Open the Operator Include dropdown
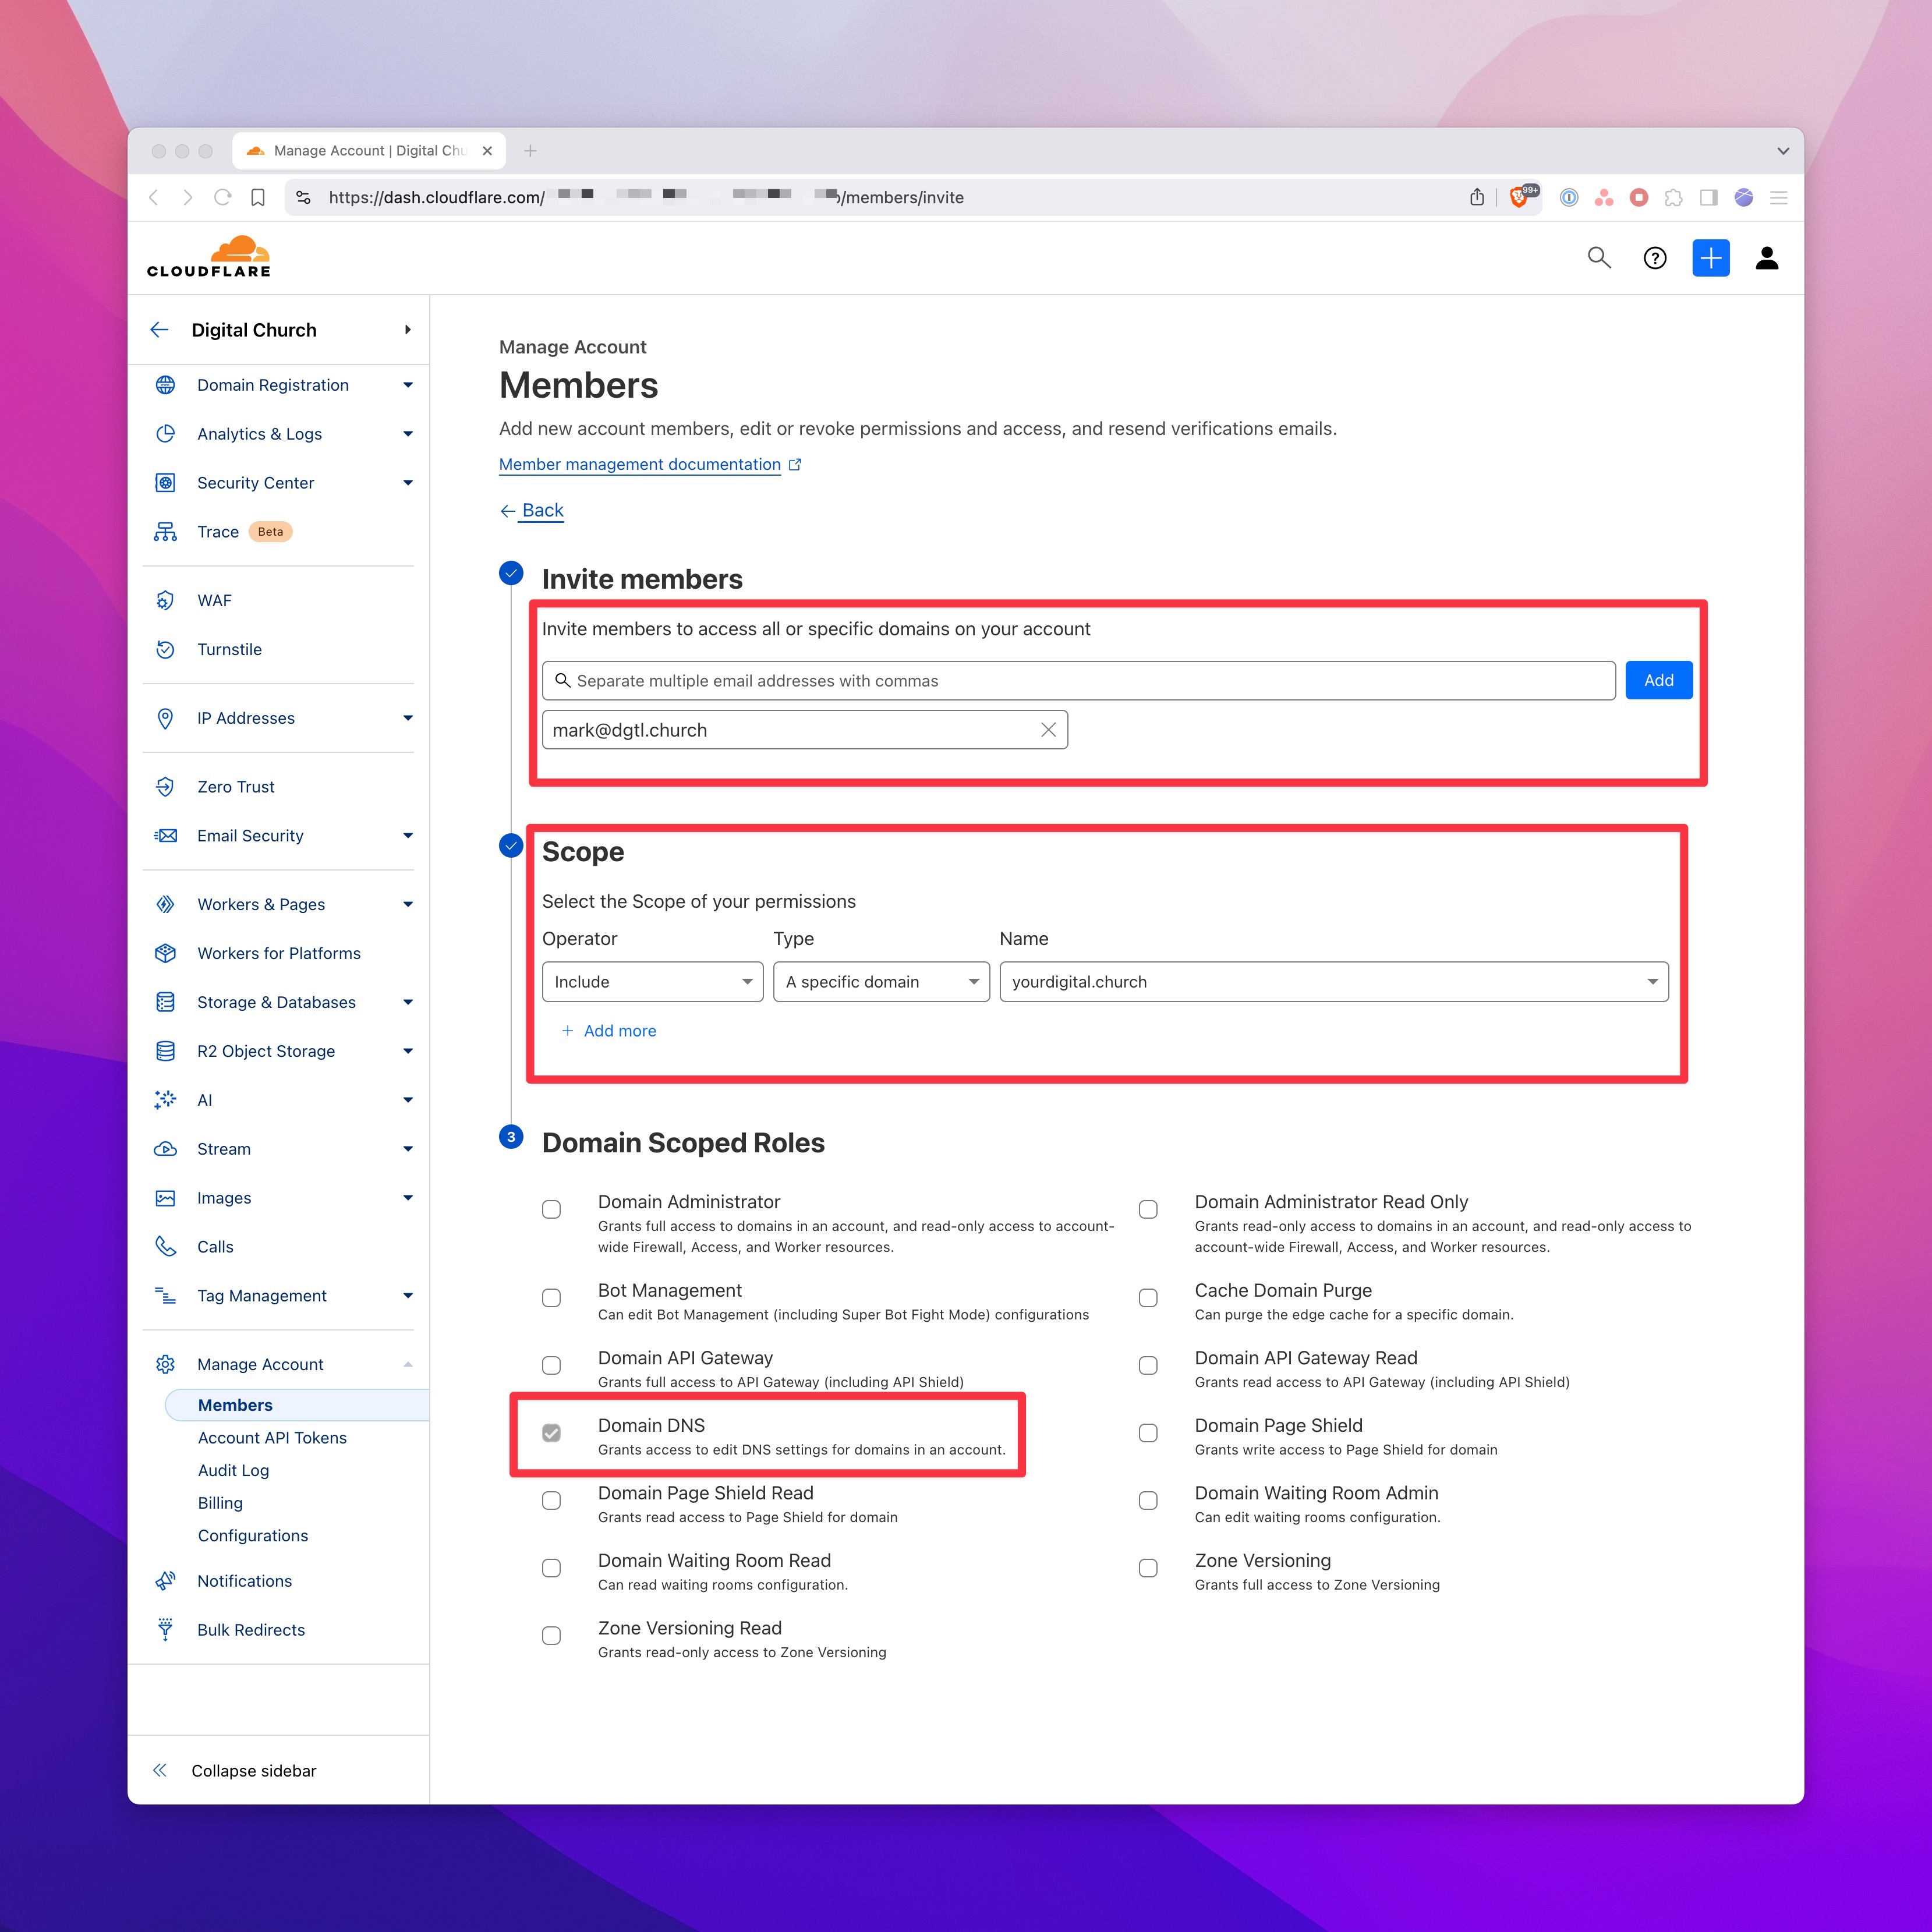Viewport: 1932px width, 1932px height. 652,982
